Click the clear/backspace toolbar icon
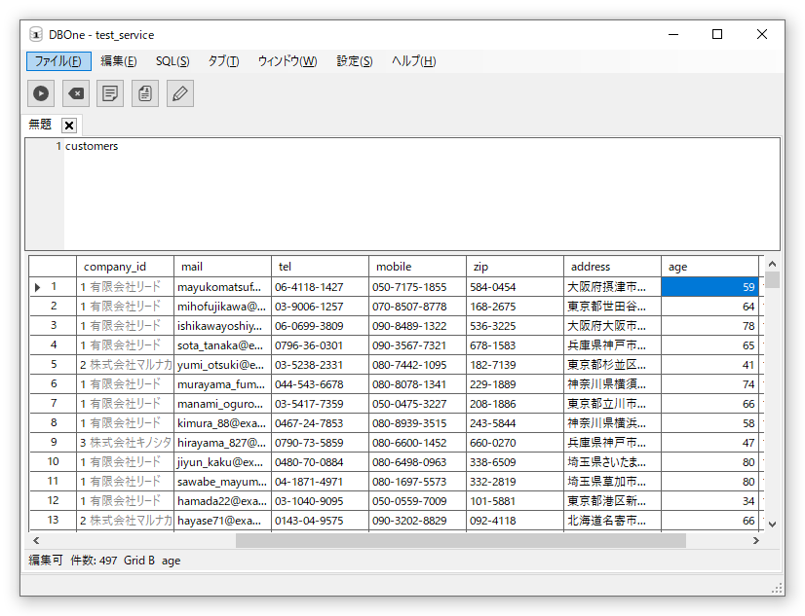The height and width of the screenshot is (616, 805). tap(76, 93)
